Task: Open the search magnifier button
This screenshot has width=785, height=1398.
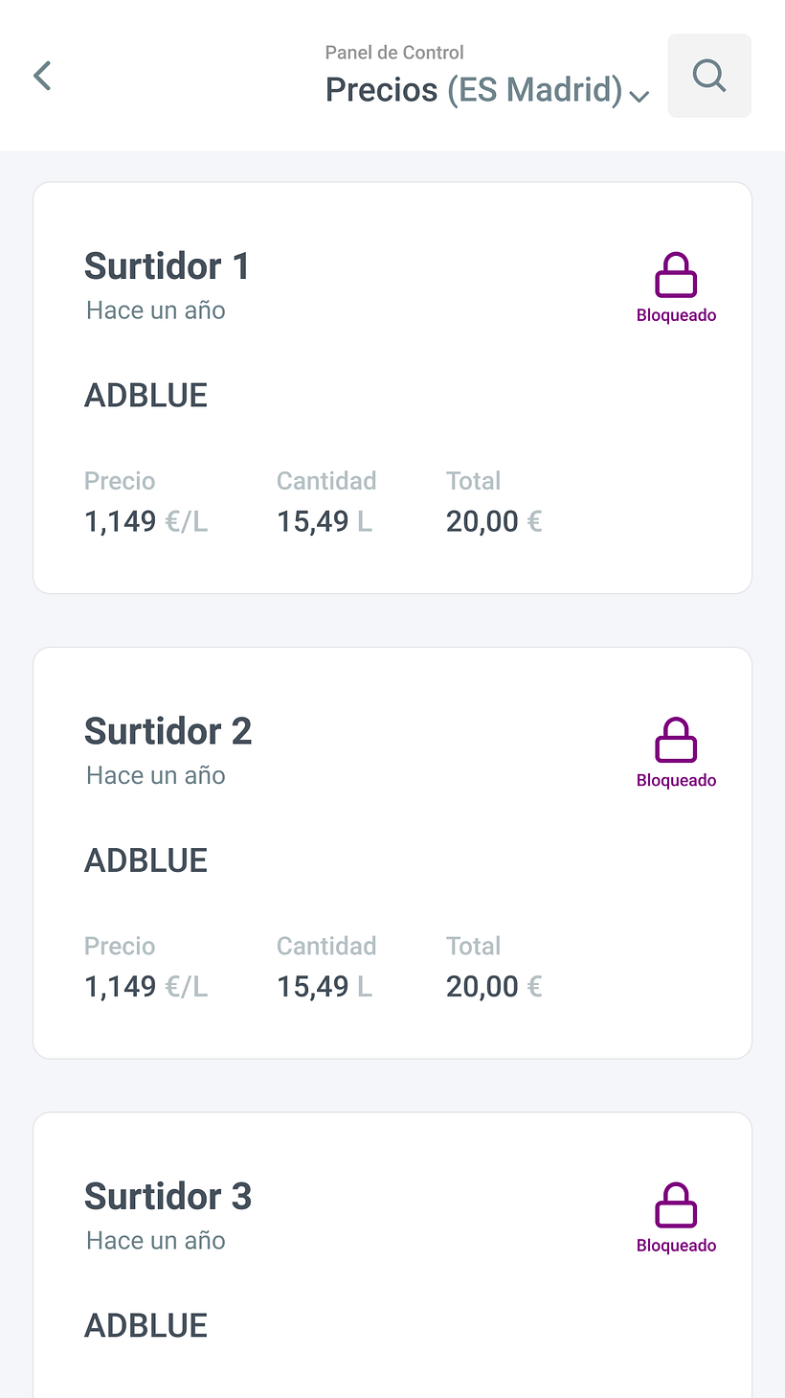Action: [708, 76]
